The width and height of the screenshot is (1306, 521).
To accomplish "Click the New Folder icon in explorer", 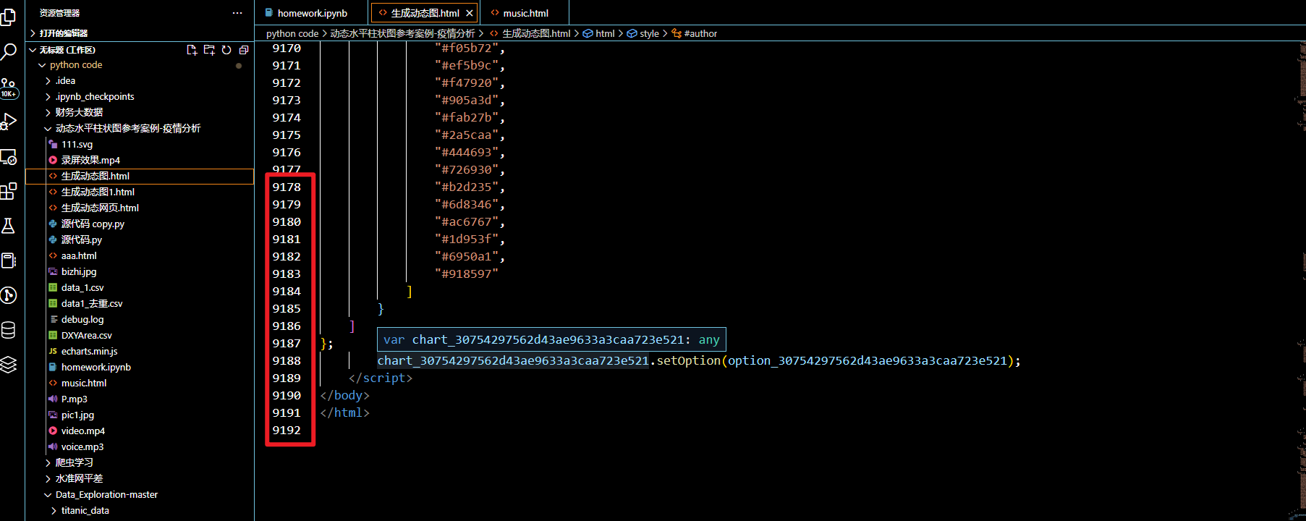I will click(x=209, y=50).
